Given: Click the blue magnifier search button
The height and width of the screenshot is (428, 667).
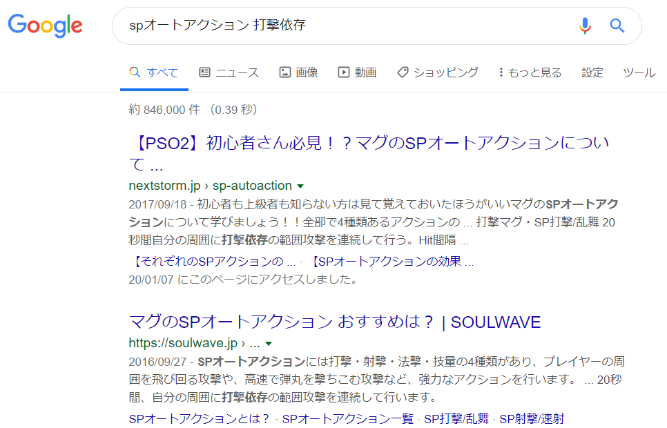Looking at the screenshot, I should click(617, 26).
